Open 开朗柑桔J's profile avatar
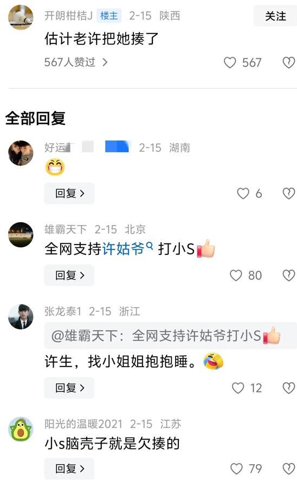 coord(21,17)
